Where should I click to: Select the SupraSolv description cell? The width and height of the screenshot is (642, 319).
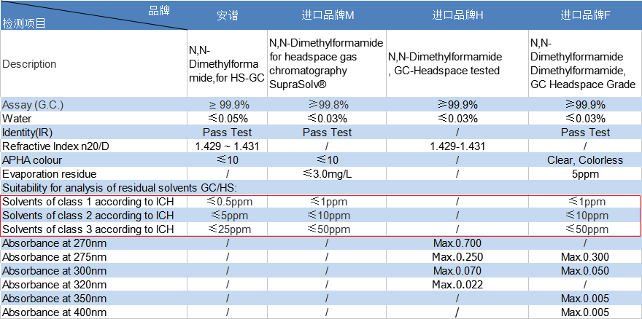327,64
